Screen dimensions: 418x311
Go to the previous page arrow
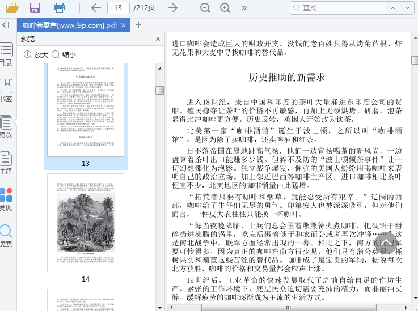coord(96,8)
